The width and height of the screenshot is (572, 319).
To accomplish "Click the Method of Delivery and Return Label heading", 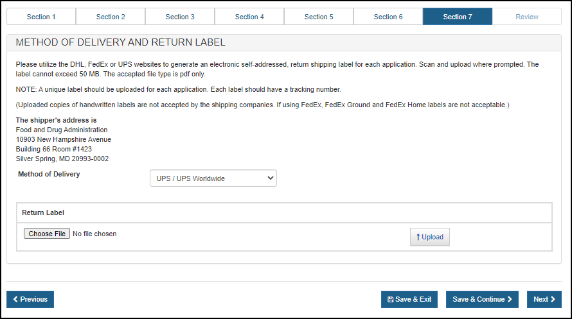I will pos(120,43).
